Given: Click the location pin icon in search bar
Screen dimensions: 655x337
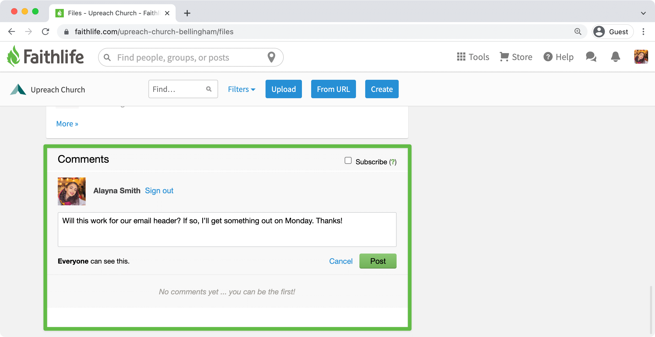Looking at the screenshot, I should [x=271, y=57].
